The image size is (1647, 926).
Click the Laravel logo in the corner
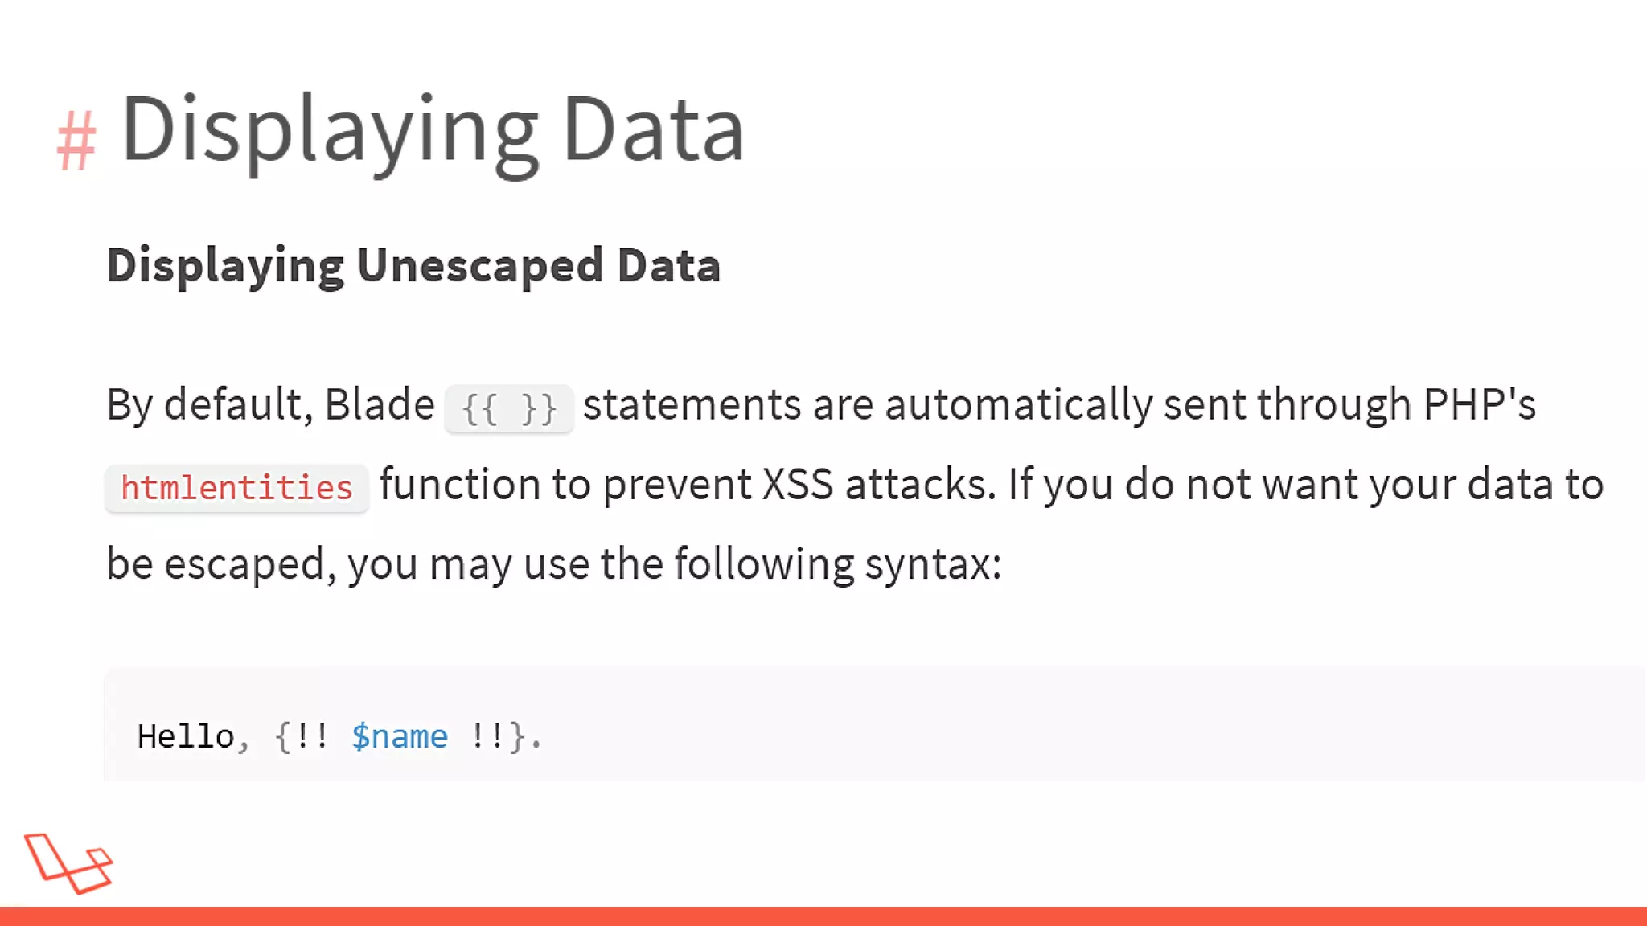tap(69, 863)
